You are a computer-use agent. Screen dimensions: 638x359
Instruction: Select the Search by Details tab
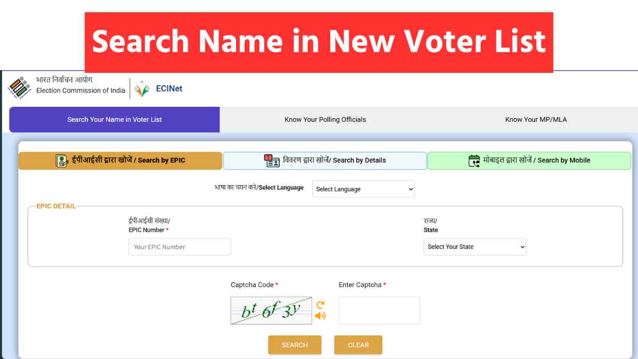click(324, 160)
